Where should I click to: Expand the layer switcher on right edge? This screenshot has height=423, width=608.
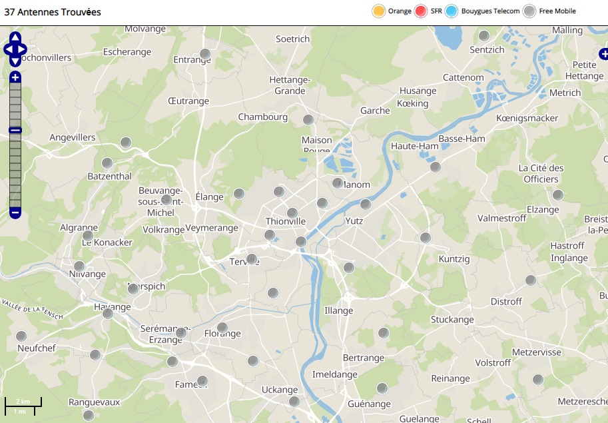[603, 54]
